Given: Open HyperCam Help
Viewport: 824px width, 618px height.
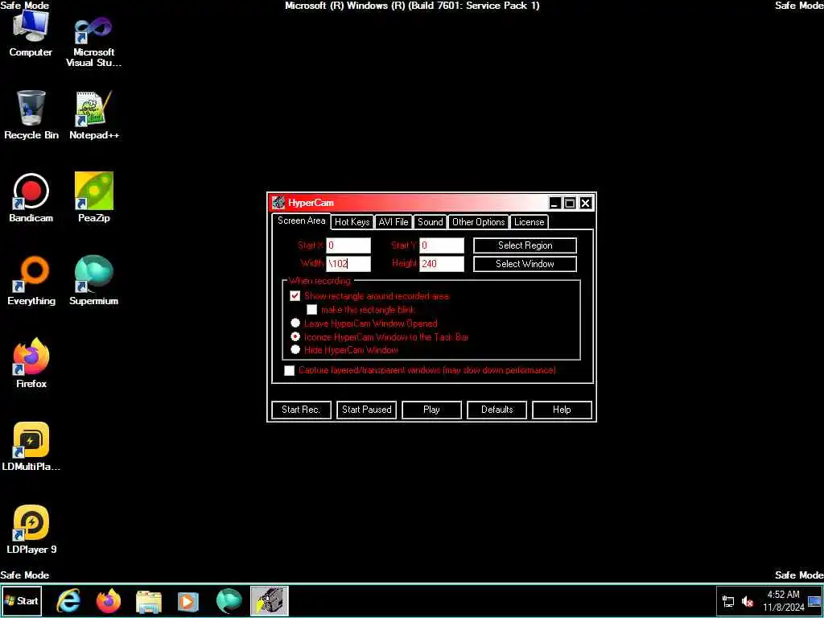Looking at the screenshot, I should tap(562, 410).
